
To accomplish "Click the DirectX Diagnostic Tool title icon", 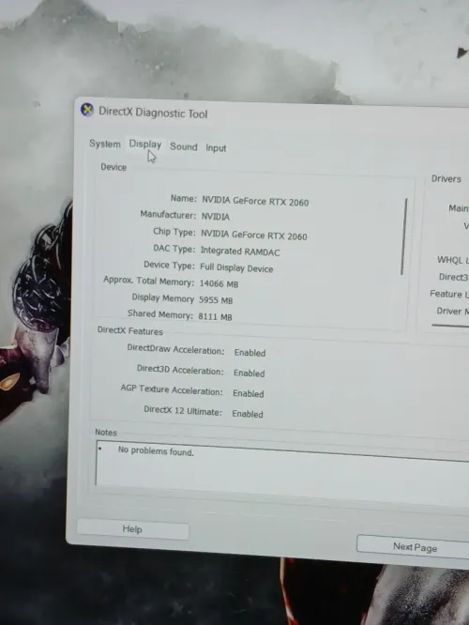I will point(87,110).
